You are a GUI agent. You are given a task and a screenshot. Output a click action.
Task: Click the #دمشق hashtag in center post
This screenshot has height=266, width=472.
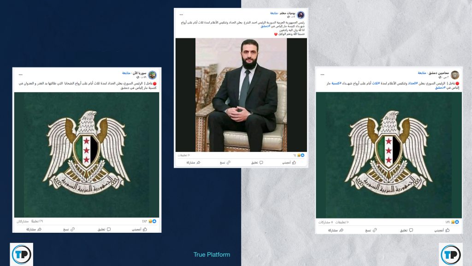[265, 26]
